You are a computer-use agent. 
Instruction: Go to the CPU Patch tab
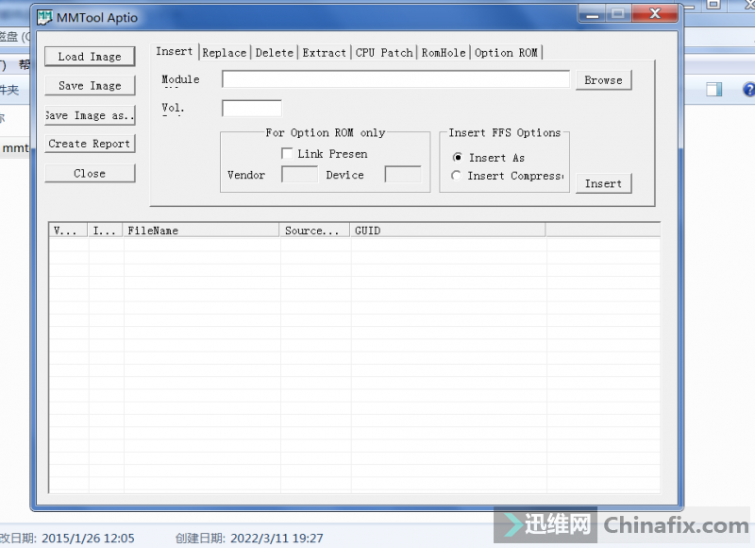(384, 53)
